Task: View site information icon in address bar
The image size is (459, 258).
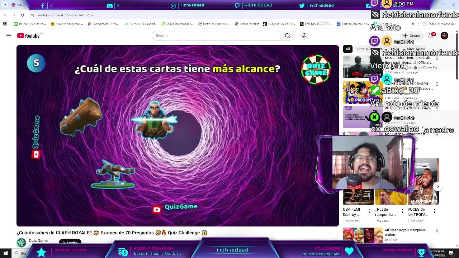Action: tap(33, 15)
